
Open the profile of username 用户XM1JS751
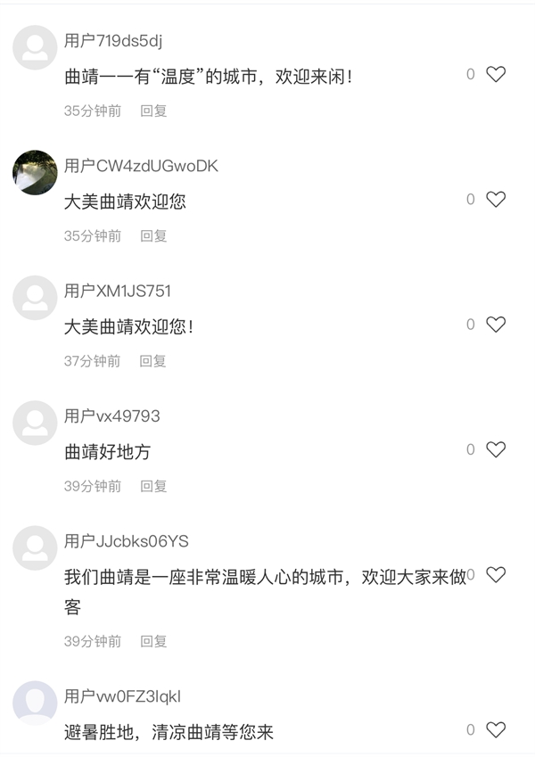118,291
